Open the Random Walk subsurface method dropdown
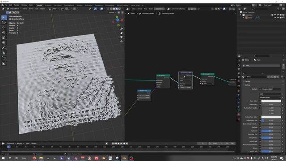The width and height of the screenshot is (286, 161). [x=270, y=97]
